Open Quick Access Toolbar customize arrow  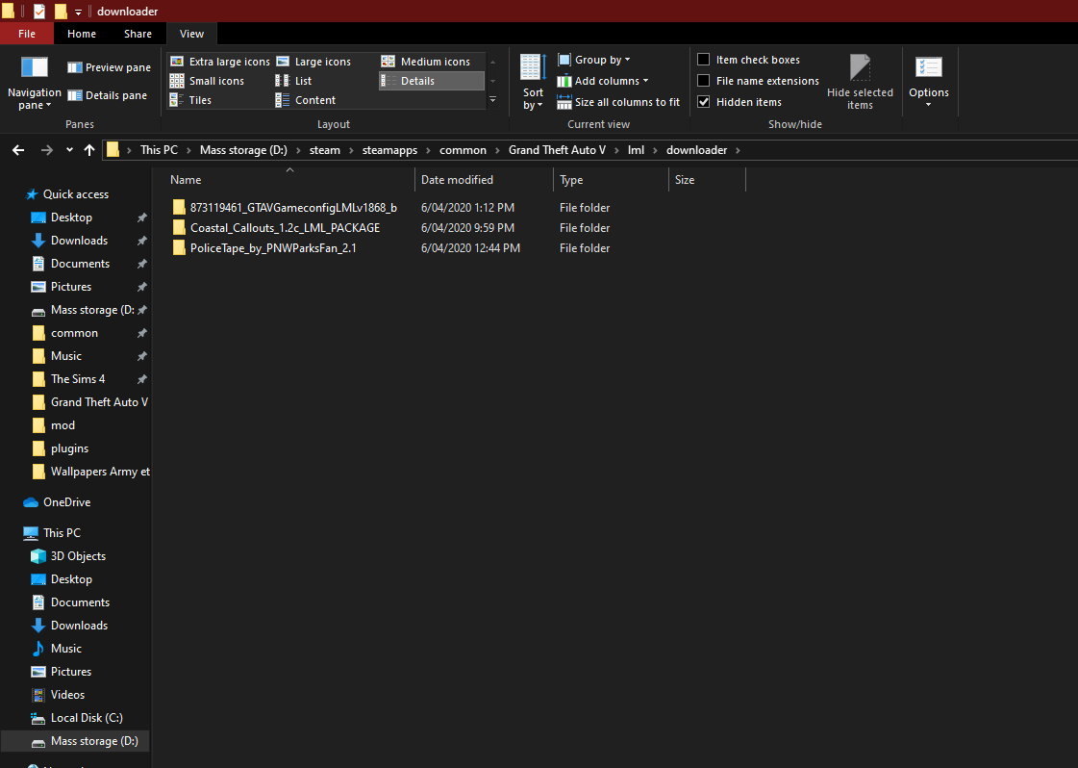tap(79, 12)
